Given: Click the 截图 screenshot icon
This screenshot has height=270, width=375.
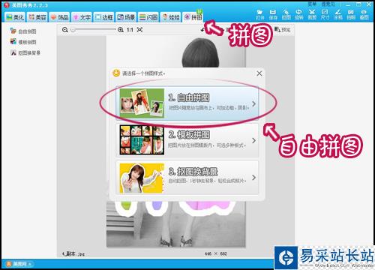Looking at the screenshot, I should (364, 14).
